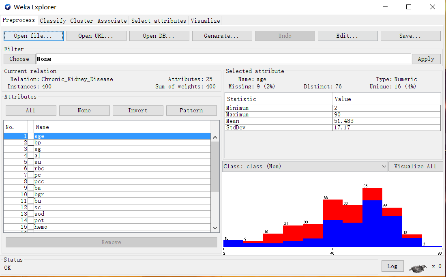446x277 pixels.
Task: Switch to the Classify tab
Action: [x=53, y=21]
